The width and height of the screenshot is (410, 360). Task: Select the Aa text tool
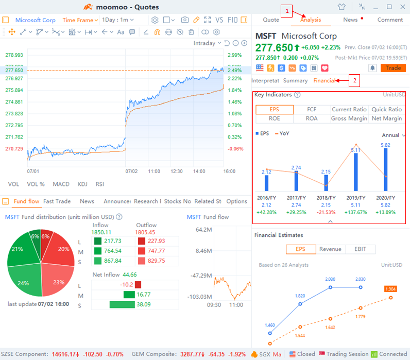point(121,32)
